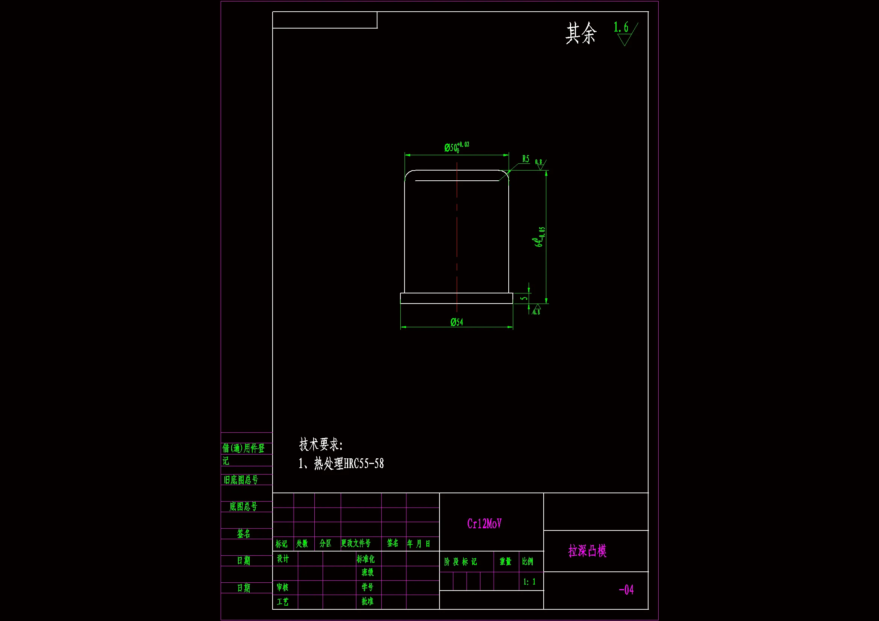The width and height of the screenshot is (879, 621).
Task: Click the 更改文件号 column header
Action: (356, 543)
